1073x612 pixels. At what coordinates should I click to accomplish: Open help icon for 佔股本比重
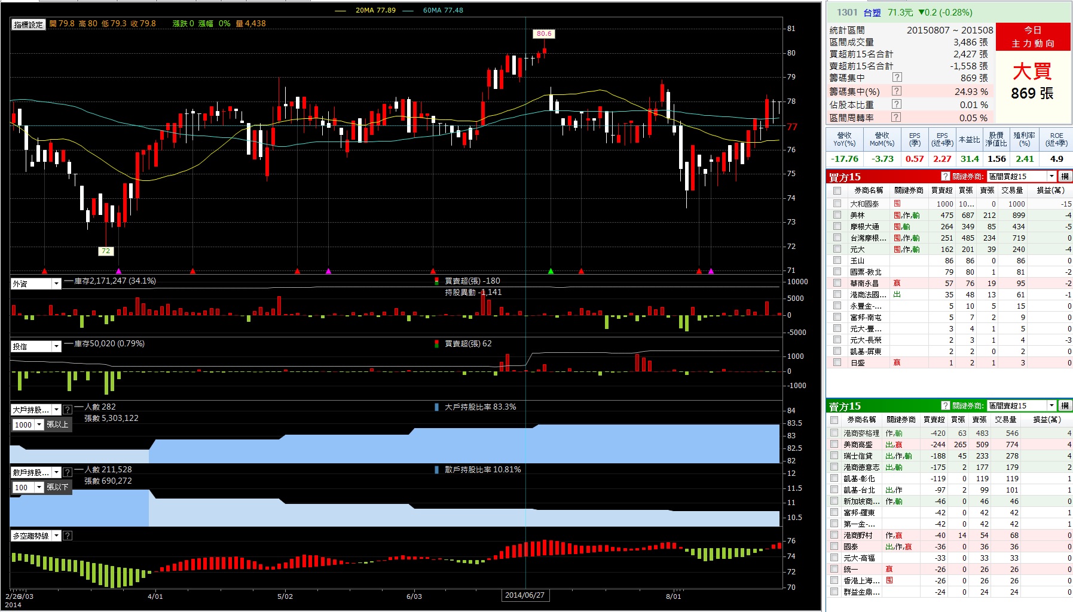(x=897, y=104)
